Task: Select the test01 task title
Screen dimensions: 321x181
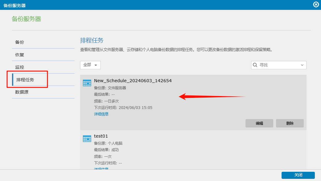Action: pyautogui.click(x=101, y=136)
